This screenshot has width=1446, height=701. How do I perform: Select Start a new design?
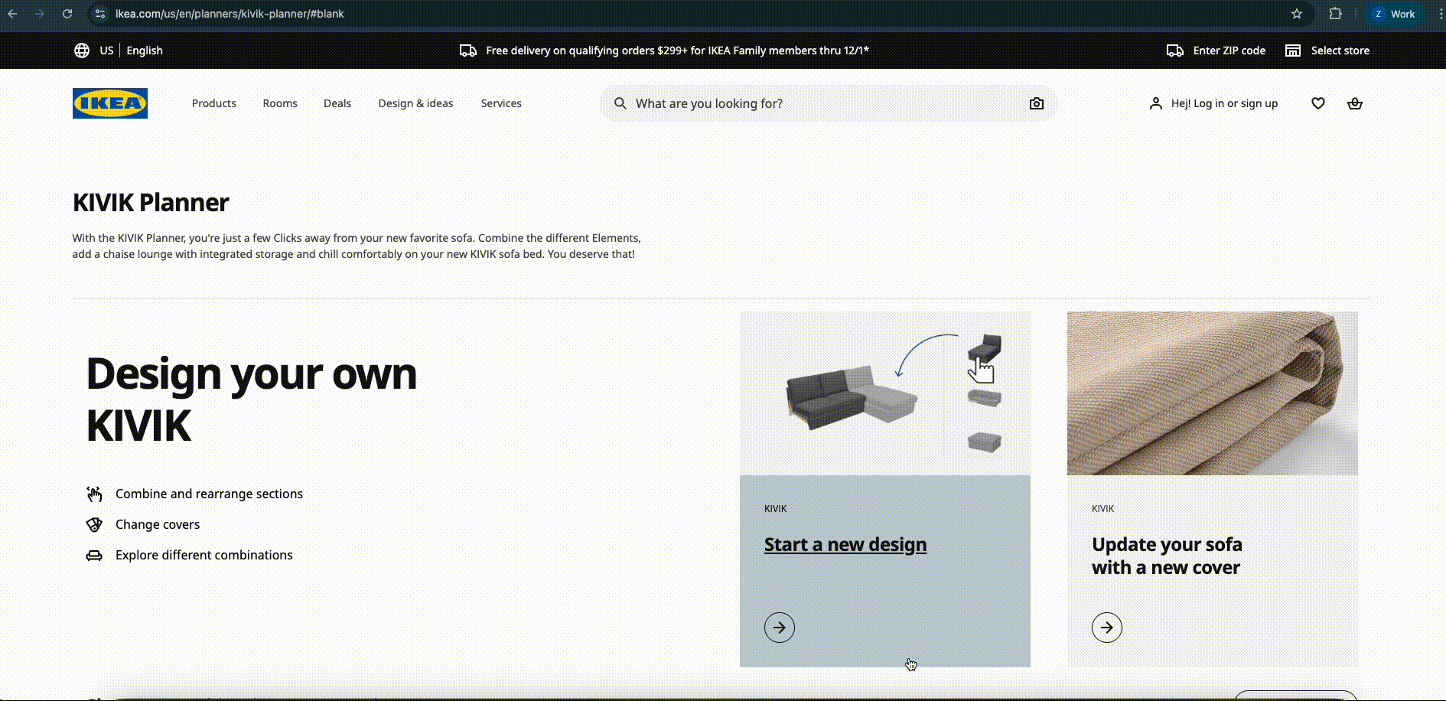tap(845, 544)
